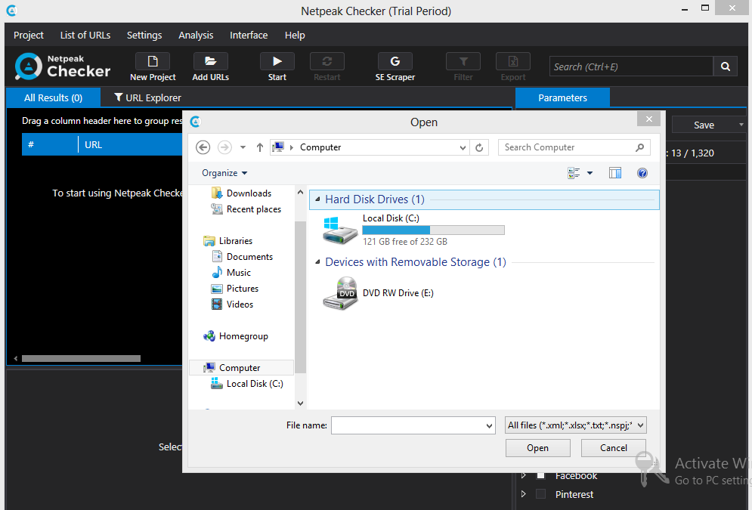Open the Help menu

295,35
